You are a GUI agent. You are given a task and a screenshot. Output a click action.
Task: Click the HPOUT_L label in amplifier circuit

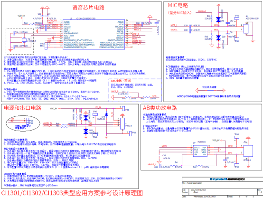152,164
